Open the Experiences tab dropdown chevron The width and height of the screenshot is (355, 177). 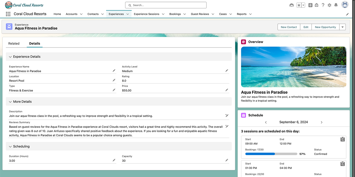click(x=128, y=14)
